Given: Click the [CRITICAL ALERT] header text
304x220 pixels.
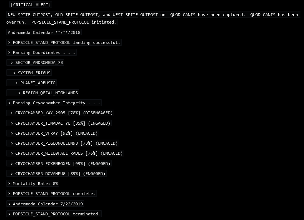Looking at the screenshot, I should click(31, 5).
